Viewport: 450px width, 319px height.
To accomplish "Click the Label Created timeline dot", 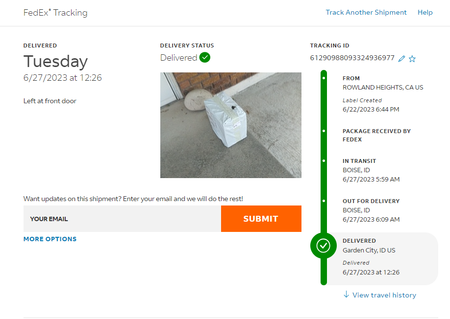I will pyautogui.click(x=324, y=78).
